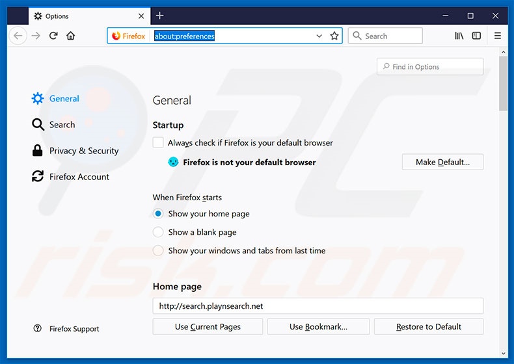Enable always check default browser checkbox

pyautogui.click(x=158, y=142)
